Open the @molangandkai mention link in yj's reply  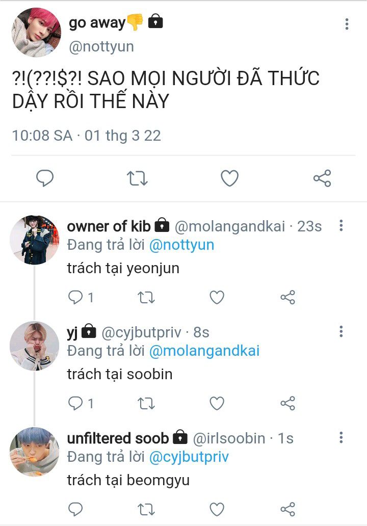pyautogui.click(x=204, y=351)
